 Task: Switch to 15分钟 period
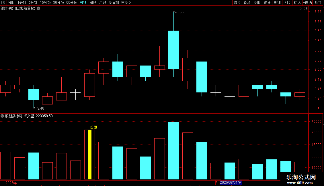point(45,3)
